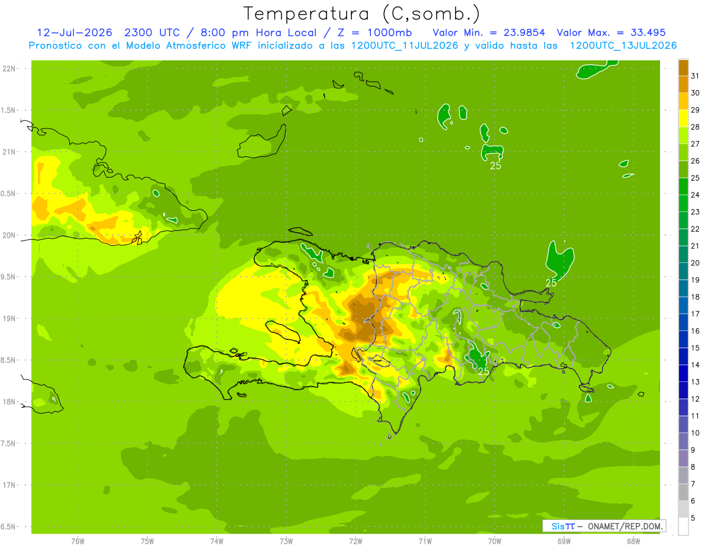The height and width of the screenshot is (549, 711).
Task: Click the green swatch between 24 and 25
Action: [x=683, y=187]
